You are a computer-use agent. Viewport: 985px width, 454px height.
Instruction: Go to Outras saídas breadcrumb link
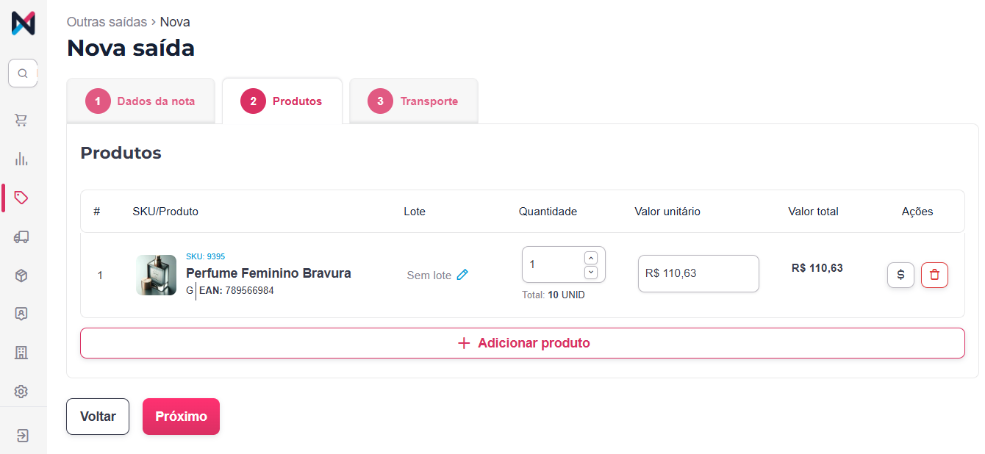click(107, 22)
